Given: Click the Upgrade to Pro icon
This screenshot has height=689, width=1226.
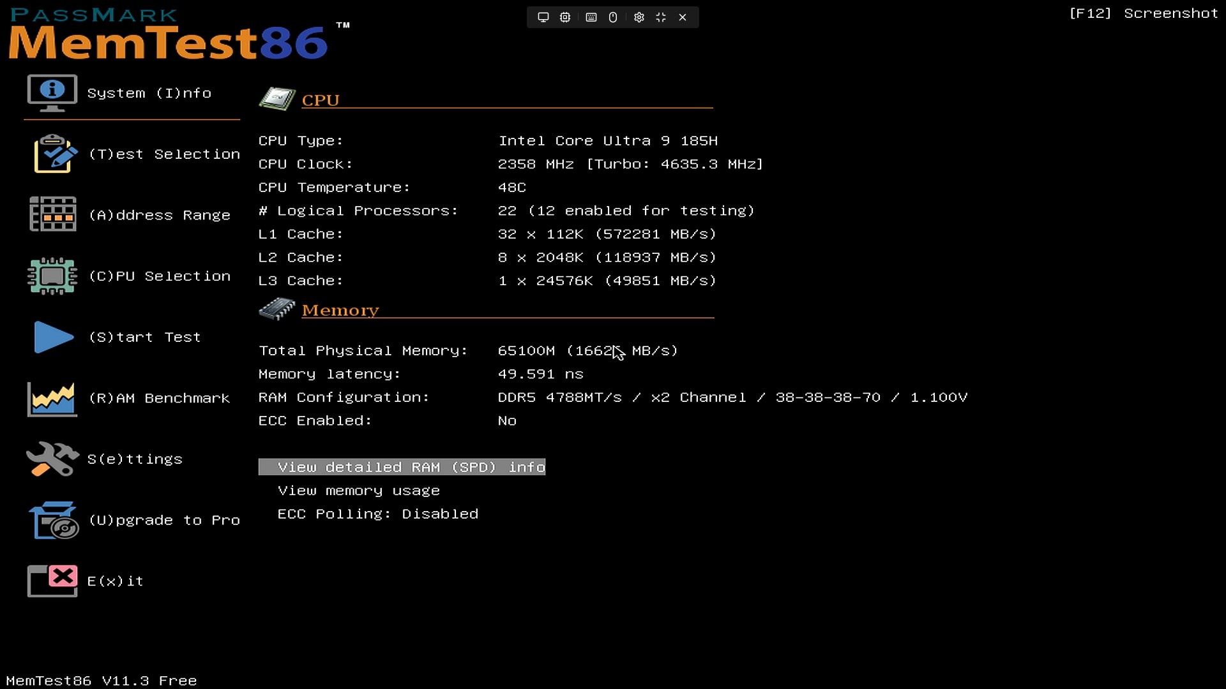Looking at the screenshot, I should 54,521.
